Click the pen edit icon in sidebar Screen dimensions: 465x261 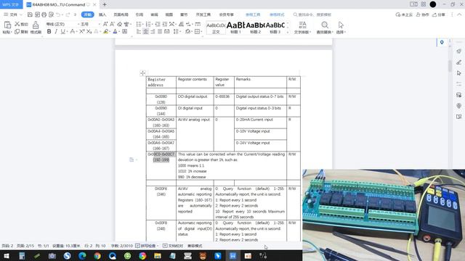point(458,62)
